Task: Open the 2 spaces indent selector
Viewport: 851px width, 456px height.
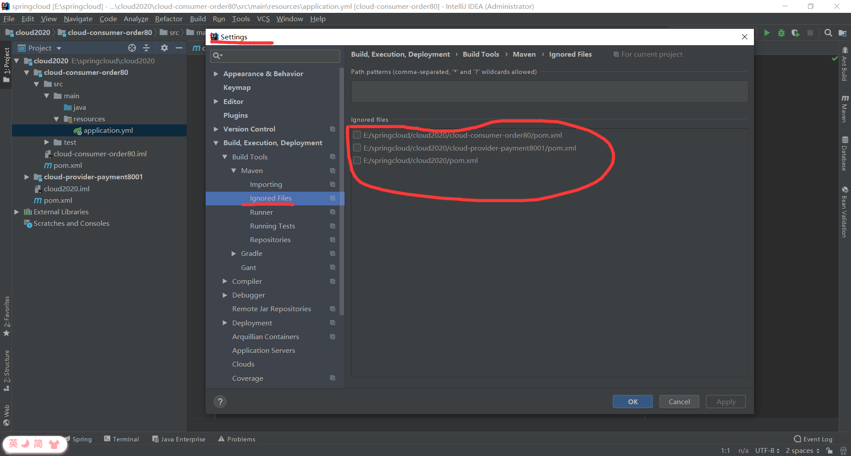Action: [x=802, y=451]
